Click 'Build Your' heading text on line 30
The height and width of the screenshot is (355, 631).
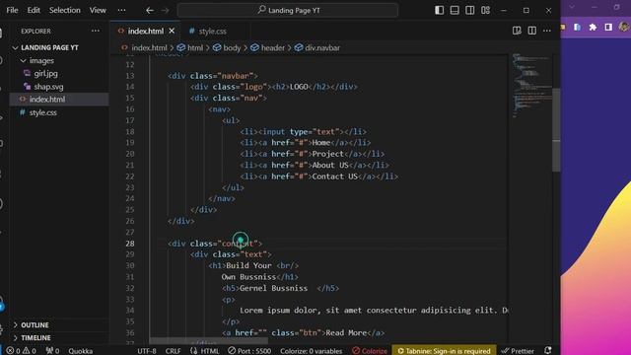[248, 265]
